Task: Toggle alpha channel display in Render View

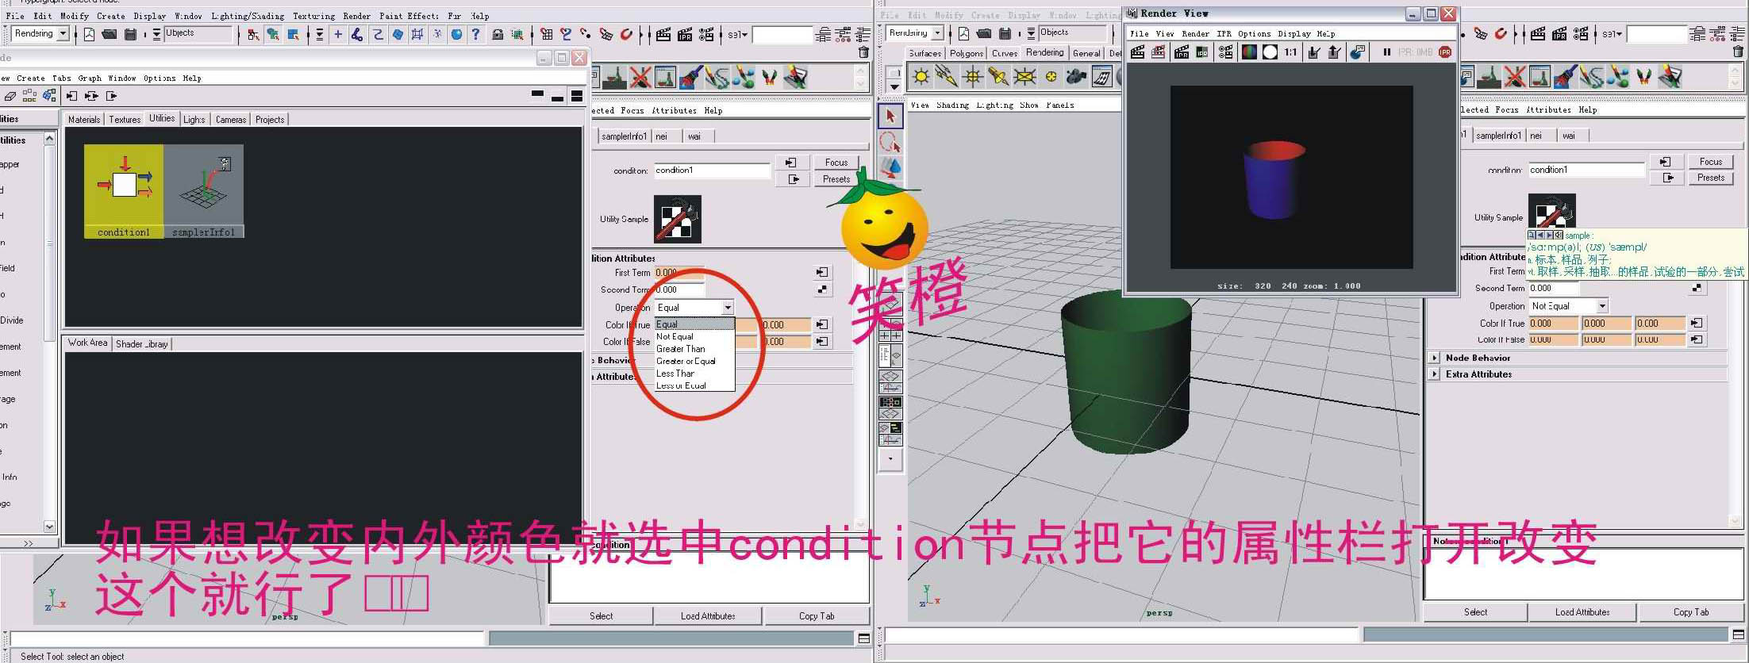Action: [1270, 52]
